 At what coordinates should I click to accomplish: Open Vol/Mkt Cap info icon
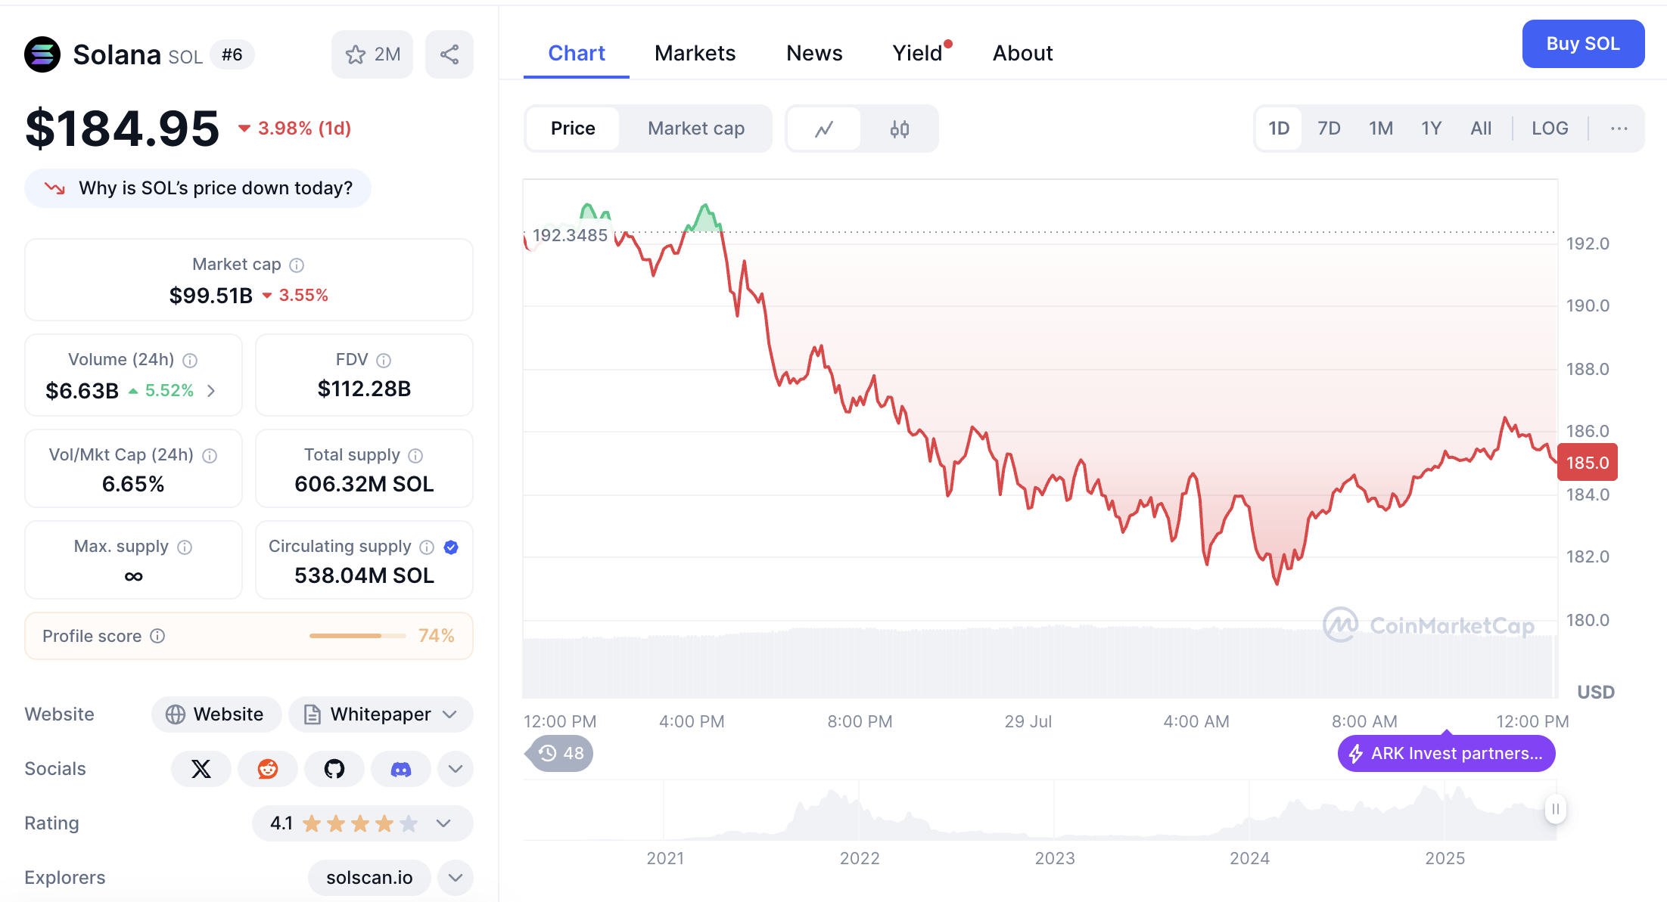pyautogui.click(x=210, y=456)
